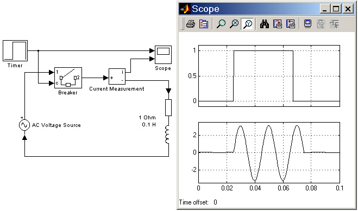Click Restore saved axes settings icon
Screen dimensions: 358x211
pyautogui.click(x=291, y=24)
